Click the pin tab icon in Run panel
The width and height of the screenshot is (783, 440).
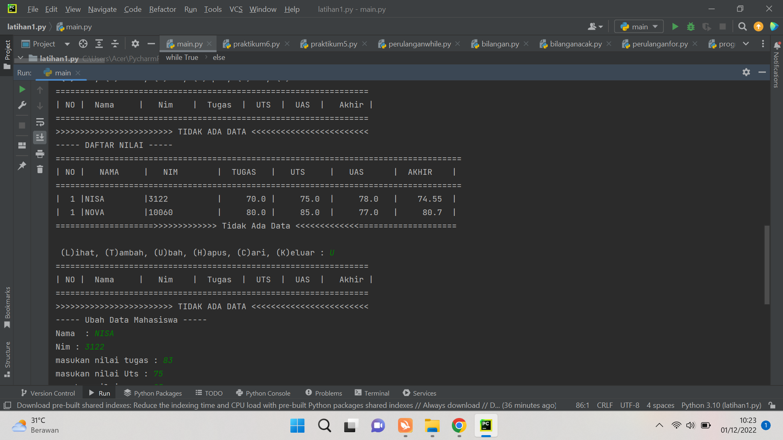22,165
